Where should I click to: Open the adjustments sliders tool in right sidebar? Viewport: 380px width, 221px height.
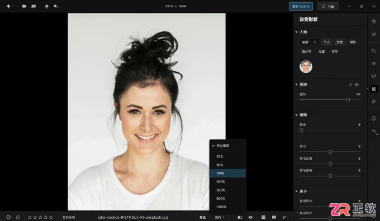(374, 63)
